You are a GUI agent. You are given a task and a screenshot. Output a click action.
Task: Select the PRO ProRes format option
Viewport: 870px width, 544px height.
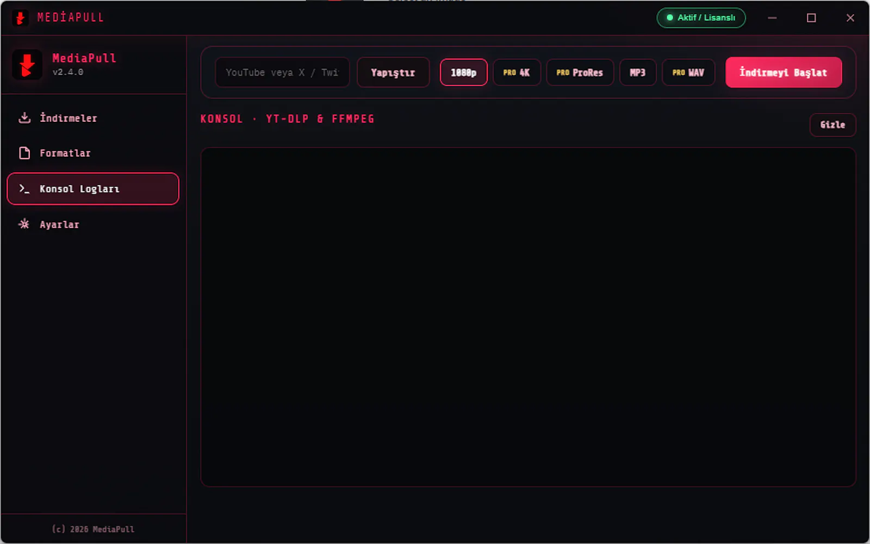(580, 72)
